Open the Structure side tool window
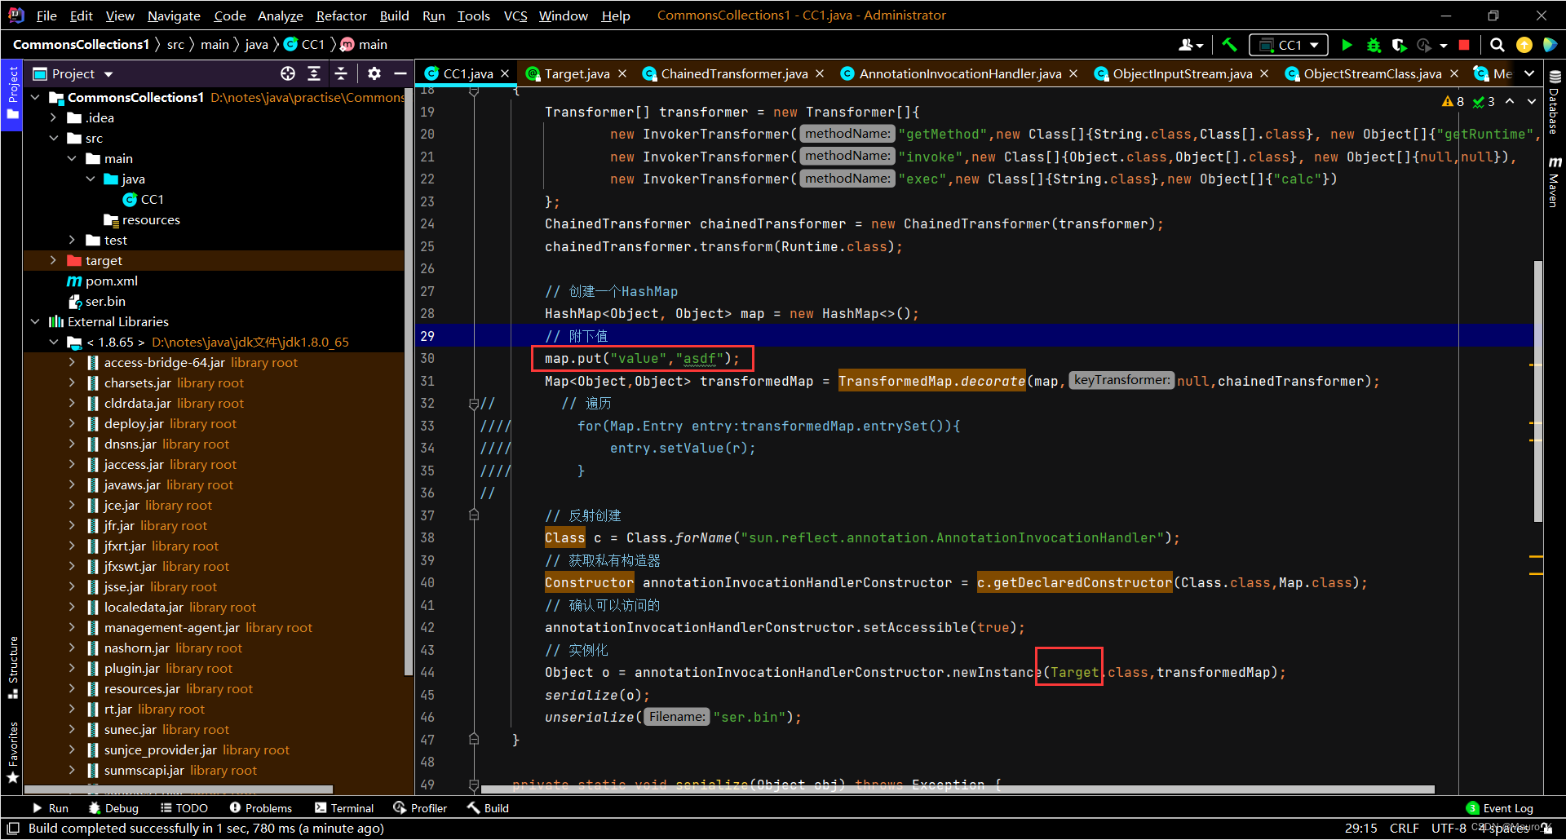This screenshot has height=840, width=1566. coord(12,667)
